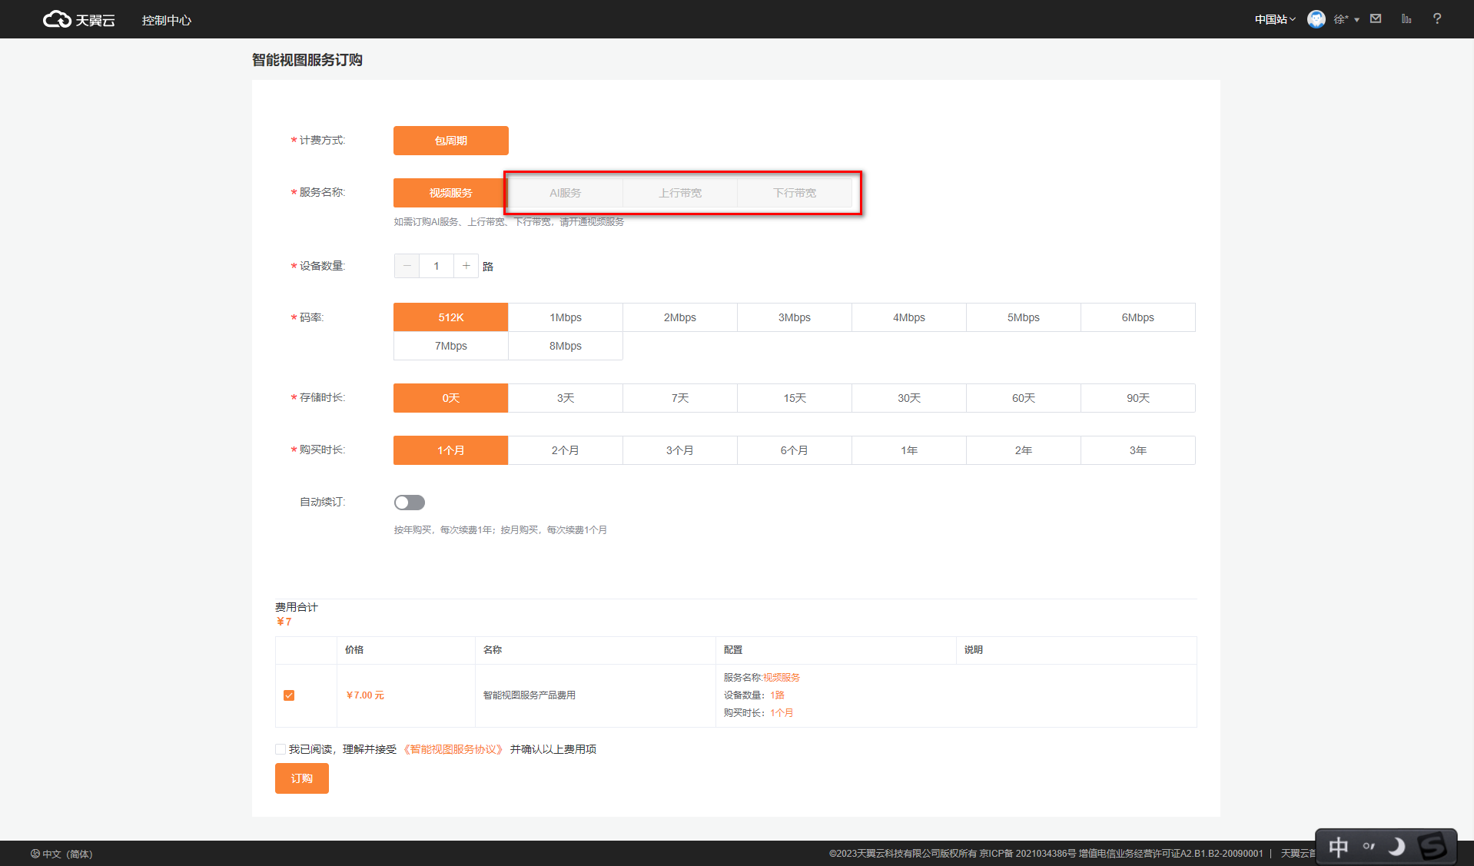1474x866 pixels.
Task: Click the globe icon beside 中文 (简体)
Action: 35,854
